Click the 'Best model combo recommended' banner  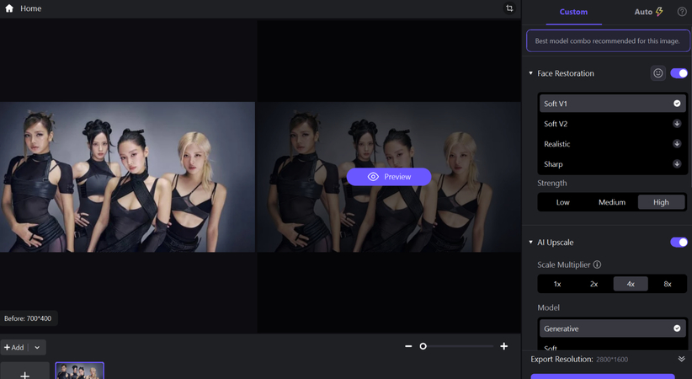point(608,40)
